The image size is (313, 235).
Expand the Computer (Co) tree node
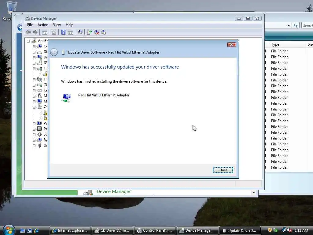34,47
